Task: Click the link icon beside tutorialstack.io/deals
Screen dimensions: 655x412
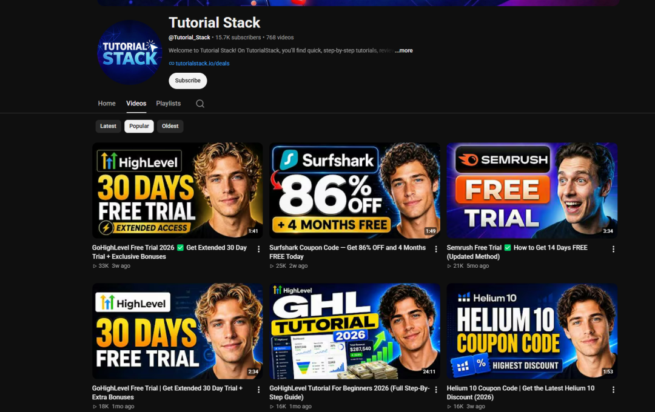Action: (171, 64)
